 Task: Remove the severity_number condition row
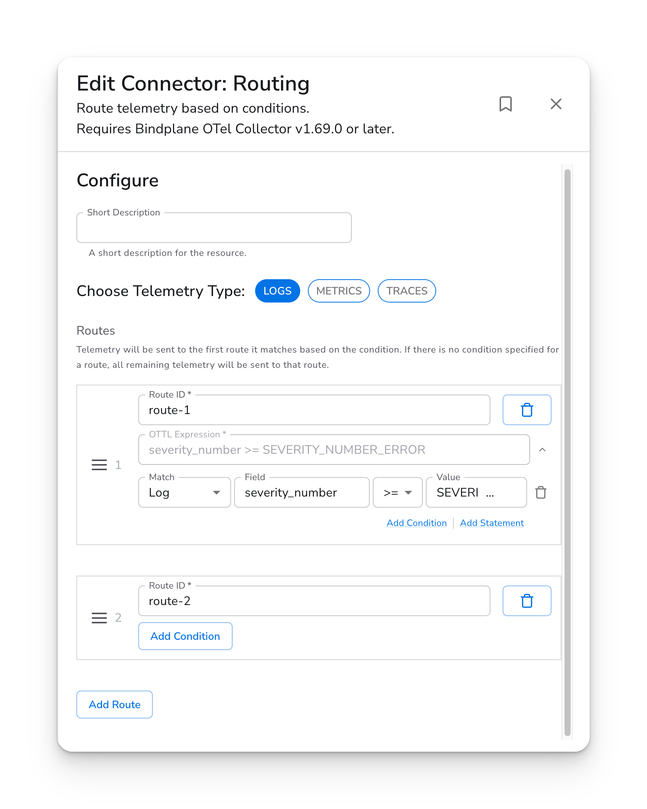[540, 492]
